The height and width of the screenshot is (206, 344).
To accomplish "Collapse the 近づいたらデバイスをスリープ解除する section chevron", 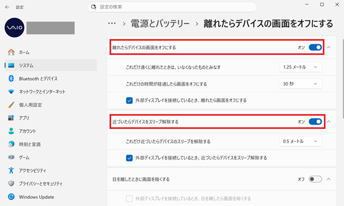I will [329, 121].
